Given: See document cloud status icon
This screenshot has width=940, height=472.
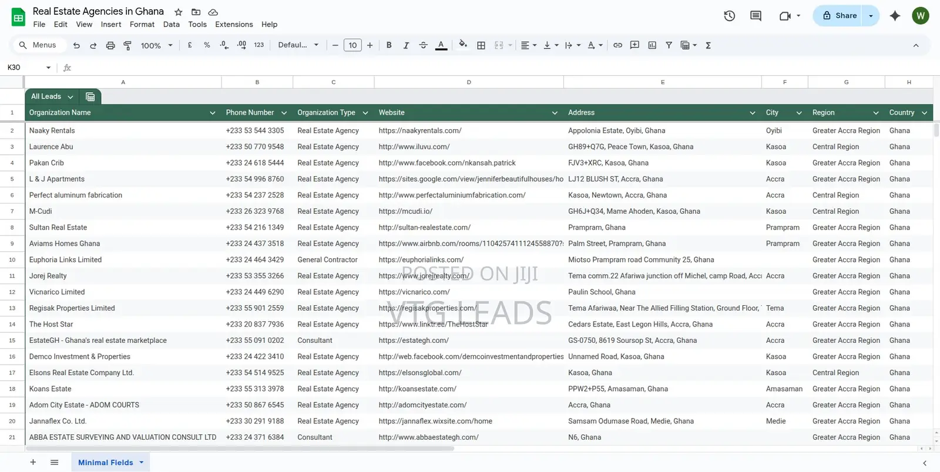Looking at the screenshot, I should coord(213,12).
